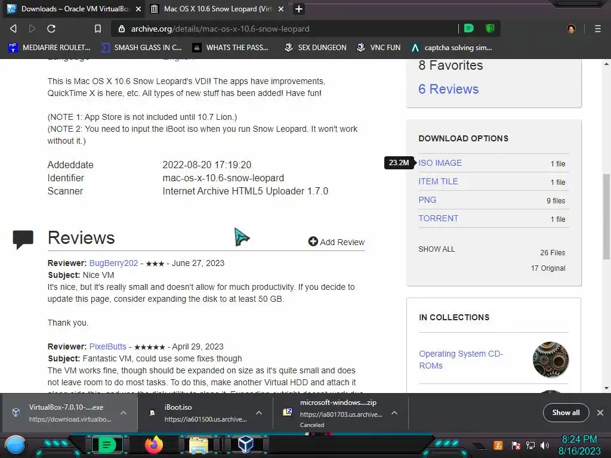Expand iBoot.iso download options chevron
Viewport: 611px width, 458px height.
[259, 413]
